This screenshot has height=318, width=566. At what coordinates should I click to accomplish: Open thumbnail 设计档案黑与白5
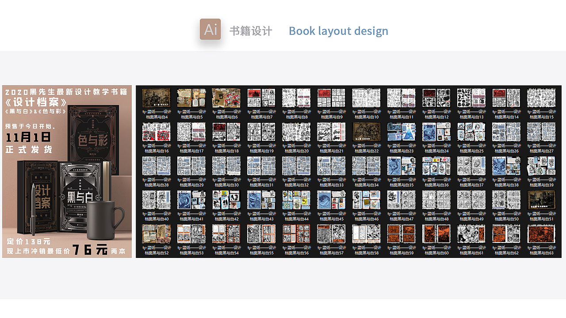pos(191,98)
